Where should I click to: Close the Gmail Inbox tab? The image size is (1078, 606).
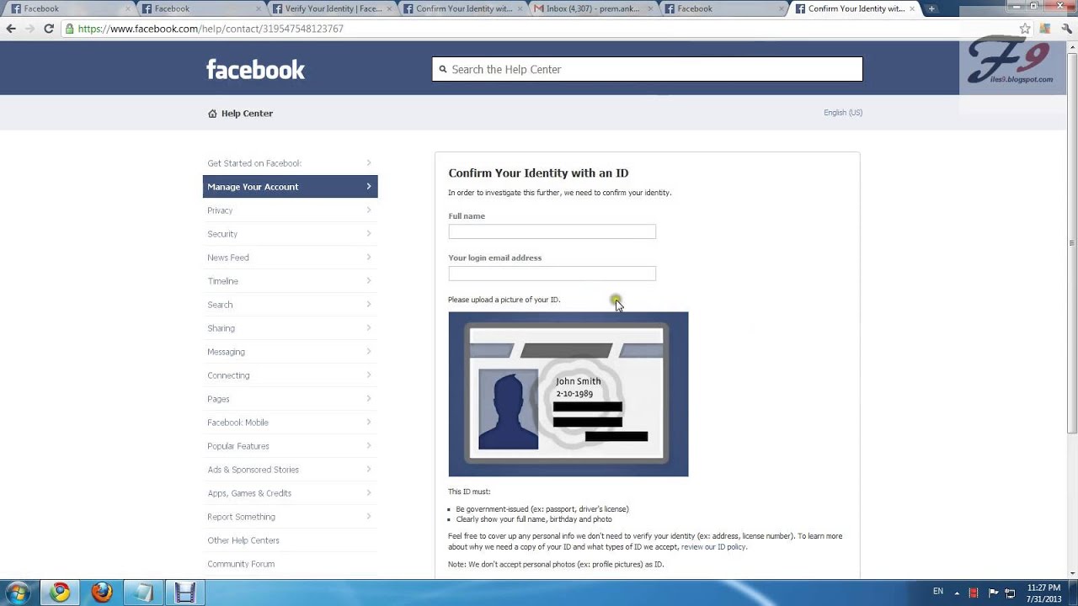click(649, 8)
